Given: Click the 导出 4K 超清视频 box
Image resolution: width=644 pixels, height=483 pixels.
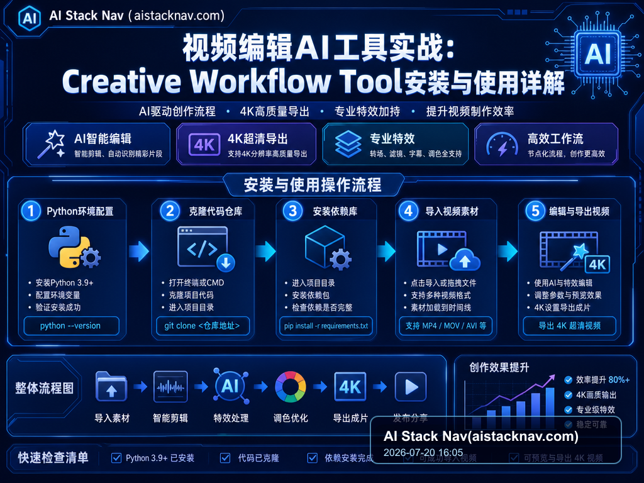Looking at the screenshot, I should (569, 326).
